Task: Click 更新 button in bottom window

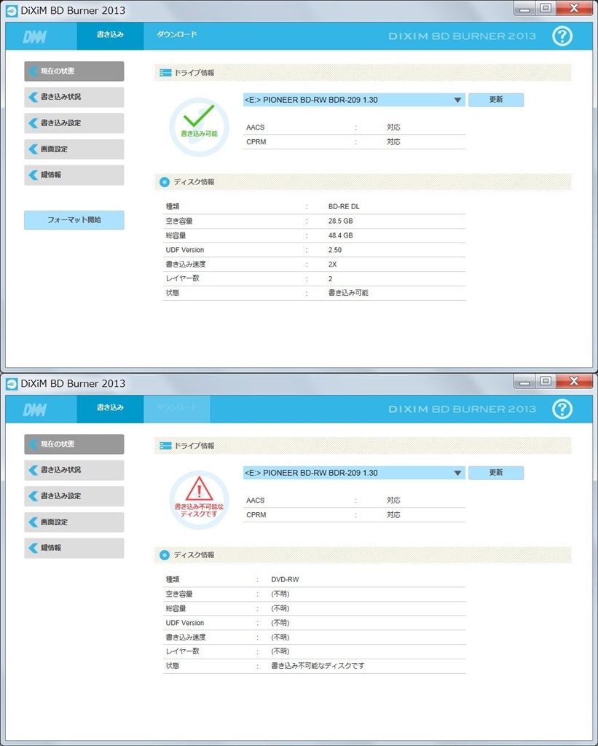Action: [496, 473]
